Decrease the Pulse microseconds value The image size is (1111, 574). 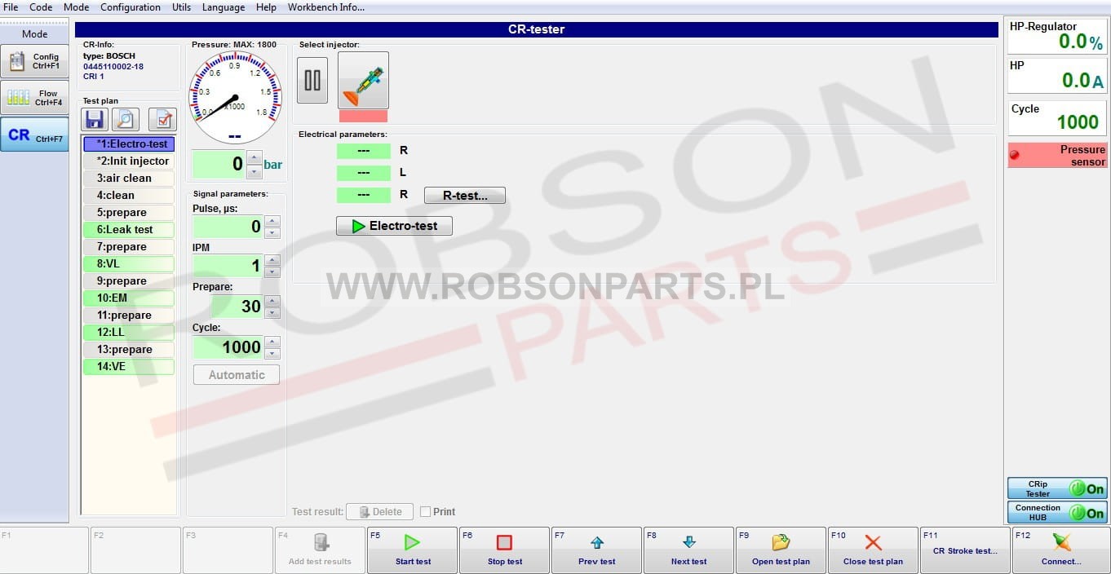tap(272, 233)
